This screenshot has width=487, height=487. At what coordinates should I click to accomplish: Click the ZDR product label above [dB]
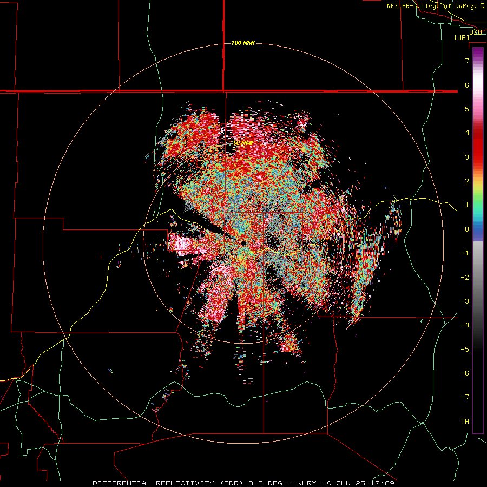pos(476,32)
